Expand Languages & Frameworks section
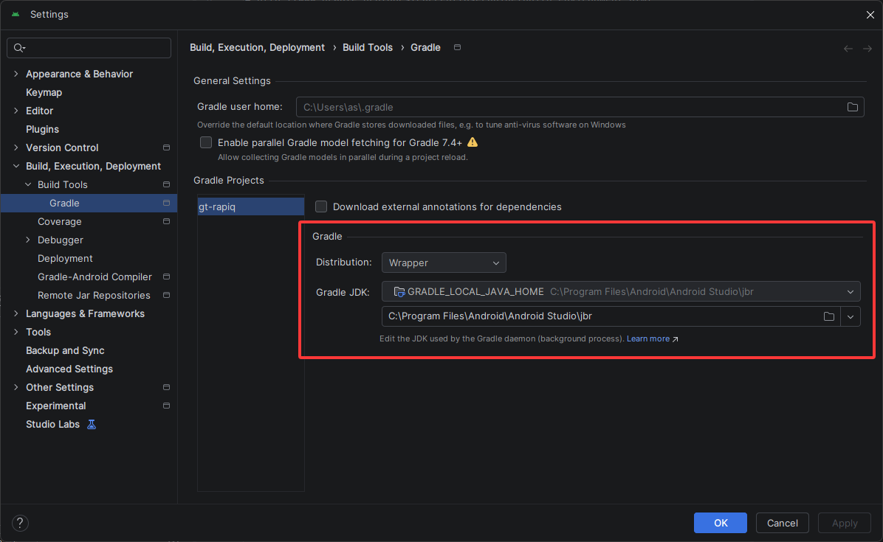Viewport: 883px width, 542px height. click(16, 313)
